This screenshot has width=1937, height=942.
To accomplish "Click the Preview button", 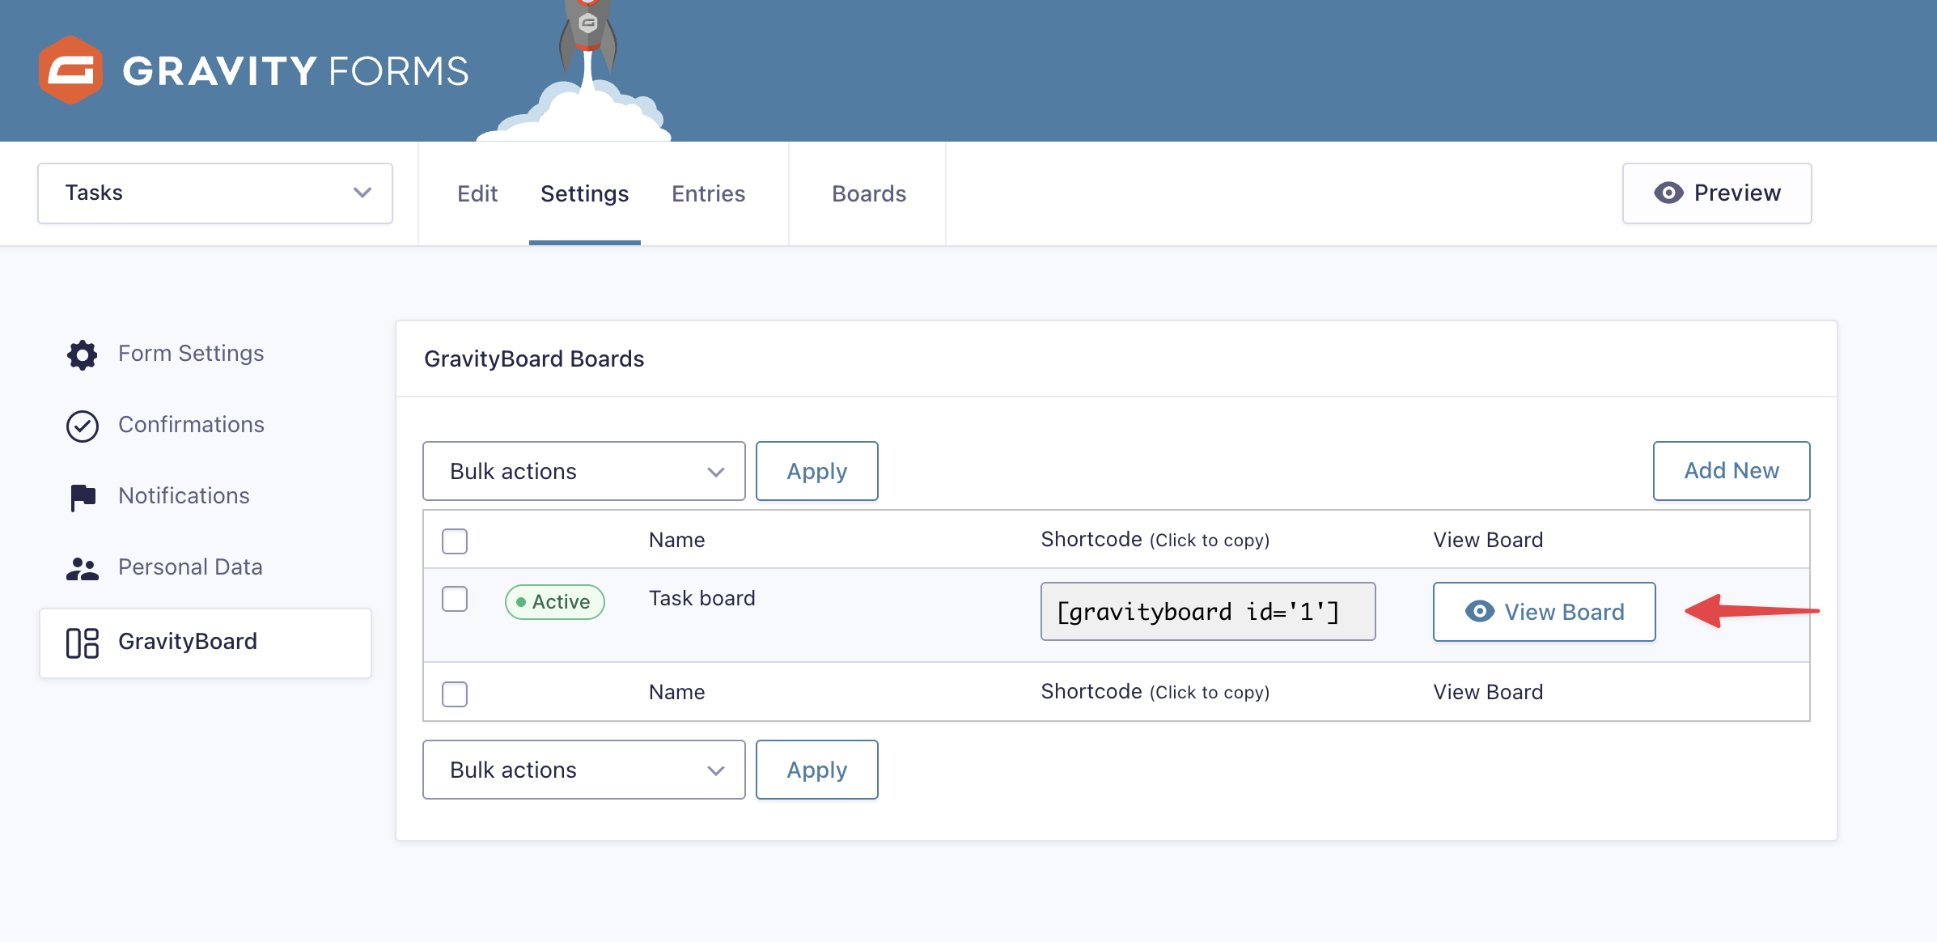I will pos(1717,193).
